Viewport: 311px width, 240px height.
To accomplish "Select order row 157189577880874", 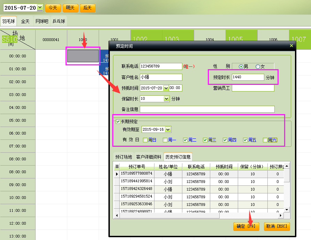I will [x=199, y=174].
